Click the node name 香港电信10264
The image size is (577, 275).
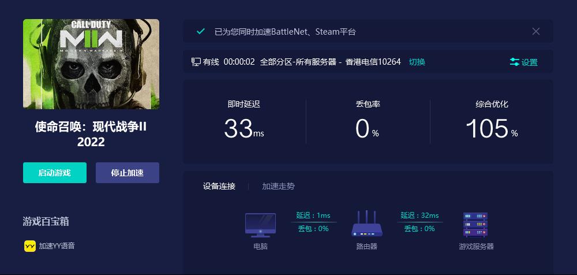(x=373, y=62)
